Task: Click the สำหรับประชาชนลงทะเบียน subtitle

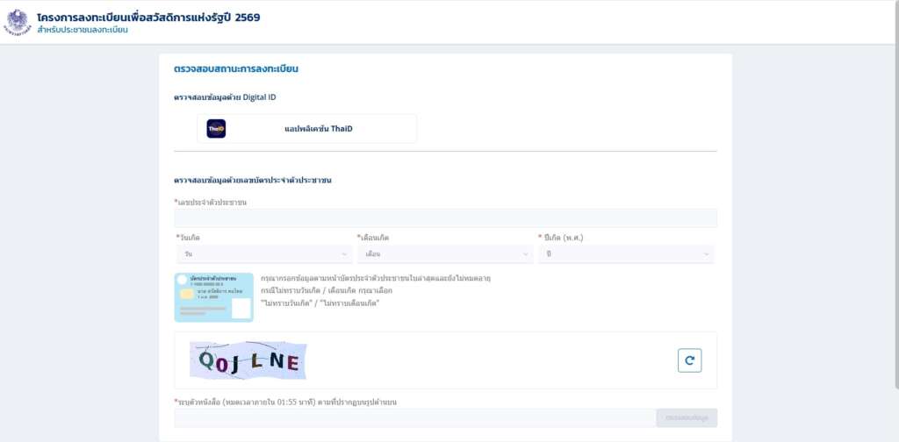Action: coord(83,30)
